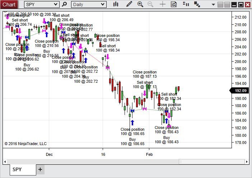
Task: Click the horizontal scrollbar thumb
Action: click(x=211, y=162)
